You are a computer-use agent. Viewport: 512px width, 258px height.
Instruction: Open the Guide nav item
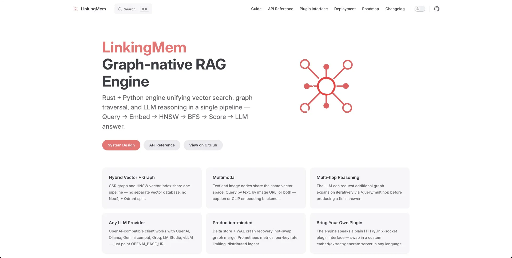tap(256, 9)
